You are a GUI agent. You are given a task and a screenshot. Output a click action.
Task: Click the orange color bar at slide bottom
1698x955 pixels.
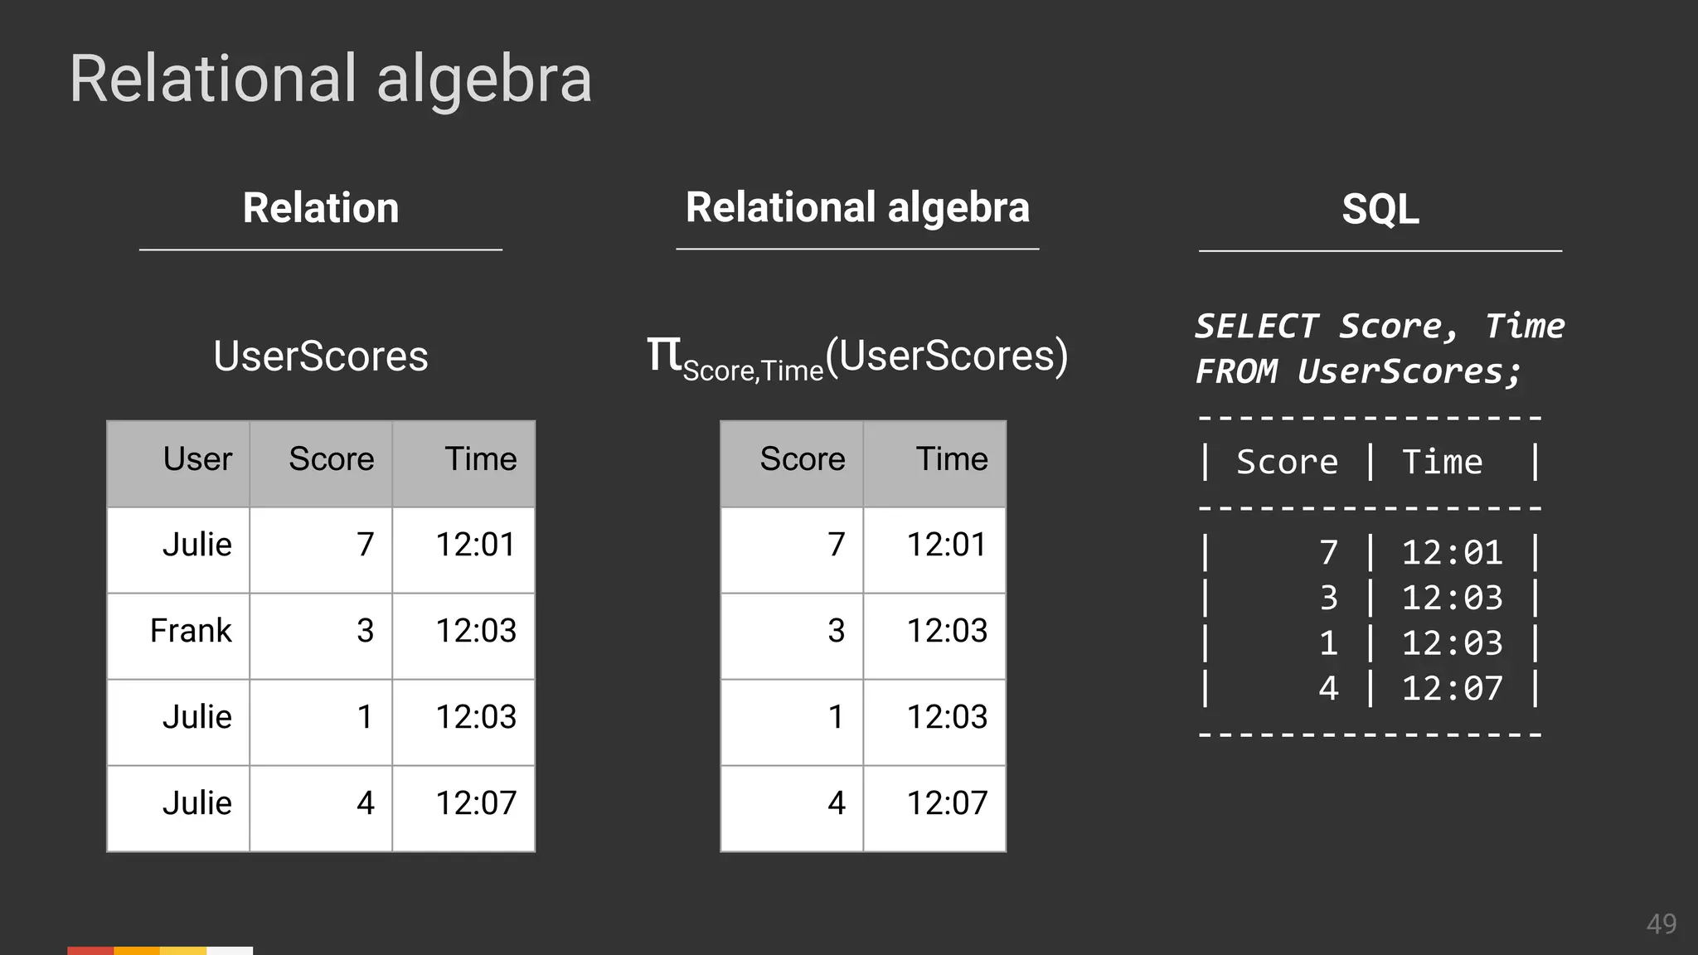[137, 950]
